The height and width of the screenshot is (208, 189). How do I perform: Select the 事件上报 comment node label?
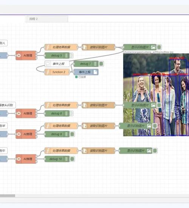(x=59, y=64)
